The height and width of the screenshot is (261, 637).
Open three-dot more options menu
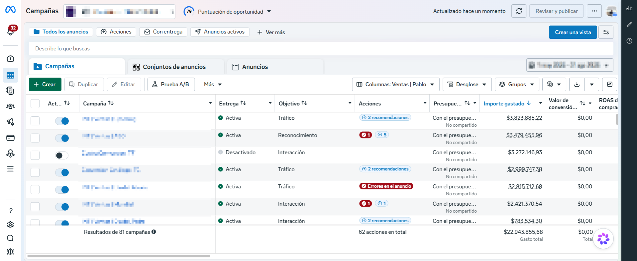(594, 11)
